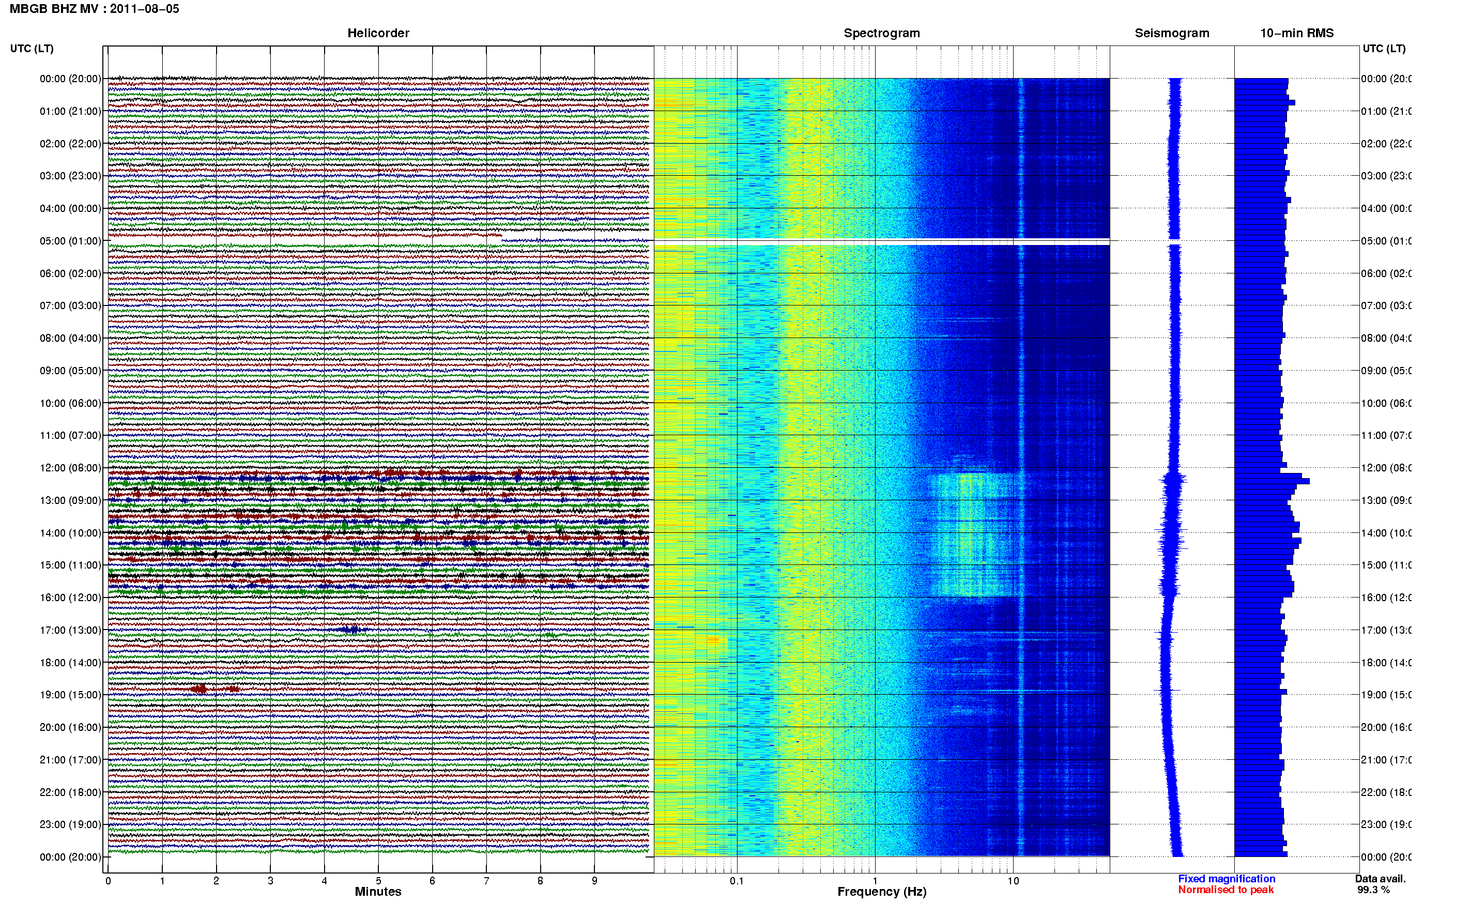Click the left '17:00 (13:00)' time label
Image resolution: width=1470 pixels, height=919 pixels.
pyautogui.click(x=70, y=630)
